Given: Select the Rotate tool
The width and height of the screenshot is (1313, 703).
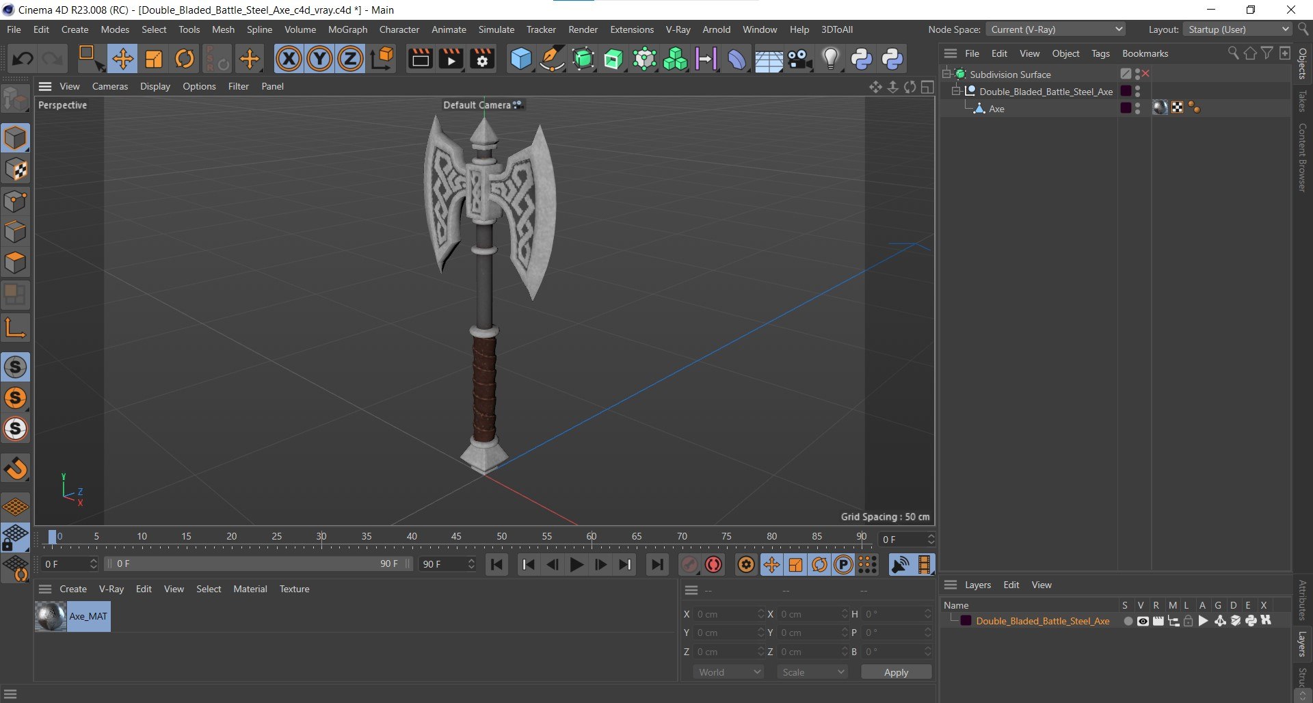Looking at the screenshot, I should click(x=185, y=59).
